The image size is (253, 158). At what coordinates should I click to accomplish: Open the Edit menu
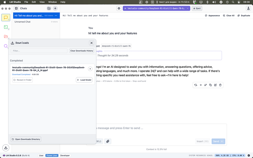34,2
